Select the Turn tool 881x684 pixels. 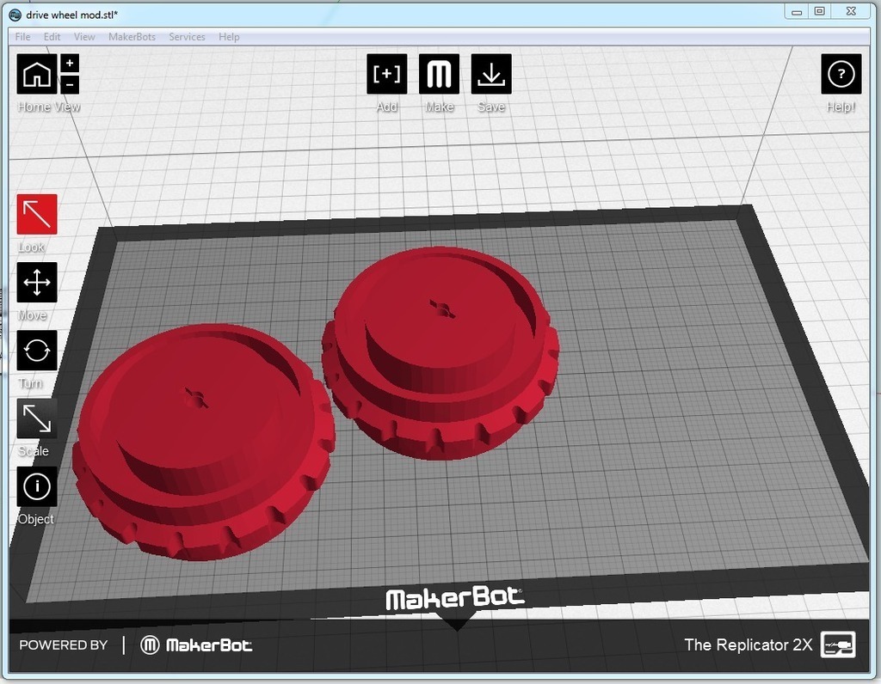tap(35, 351)
